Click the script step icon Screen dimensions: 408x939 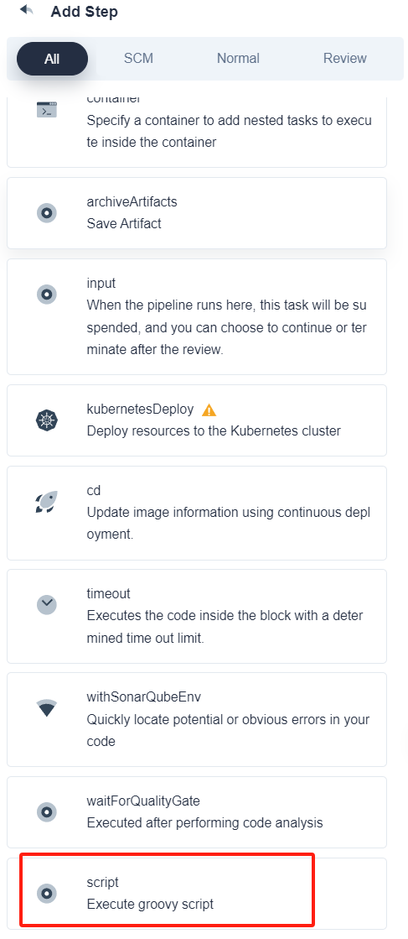47,894
